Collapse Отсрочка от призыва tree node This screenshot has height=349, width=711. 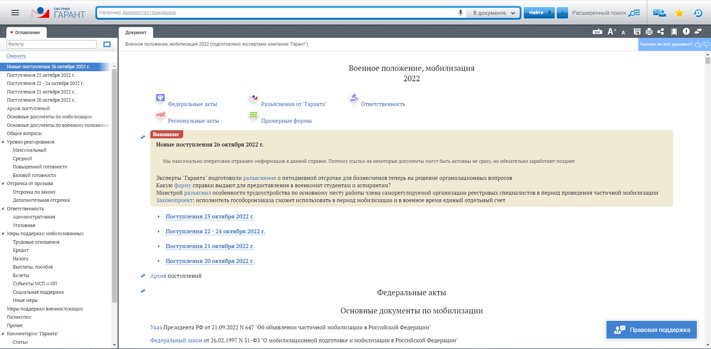[x=3, y=183]
